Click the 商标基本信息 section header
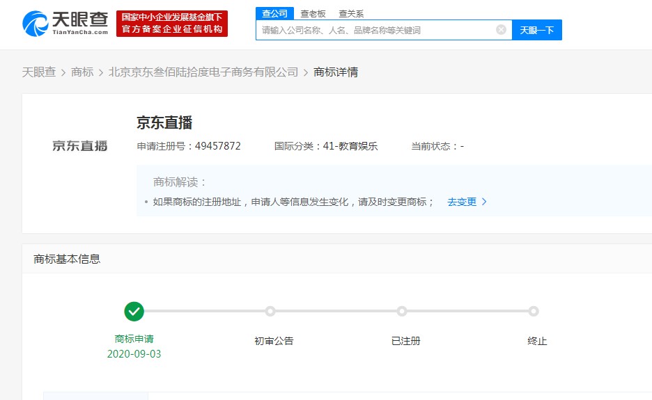Image resolution: width=652 pixels, height=400 pixels. click(x=67, y=259)
